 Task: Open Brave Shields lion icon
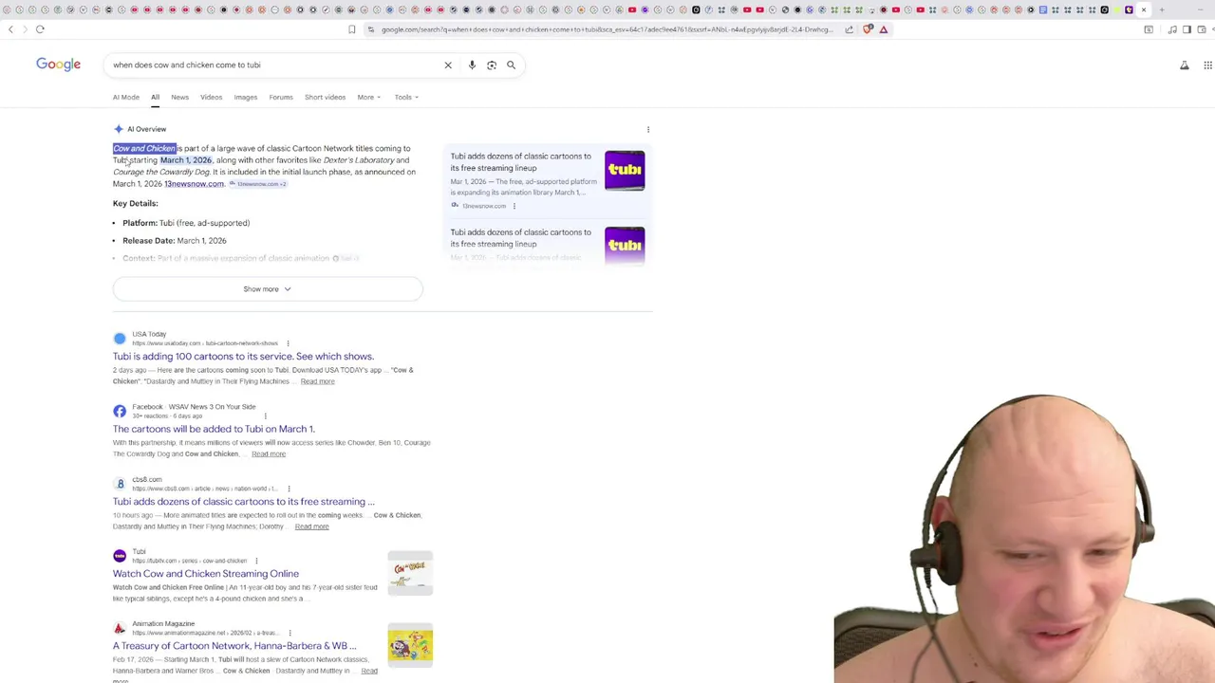[x=868, y=29]
